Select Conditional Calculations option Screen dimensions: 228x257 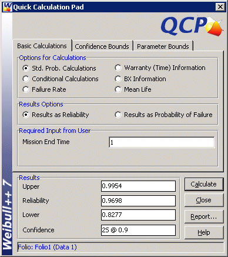pos(61,79)
